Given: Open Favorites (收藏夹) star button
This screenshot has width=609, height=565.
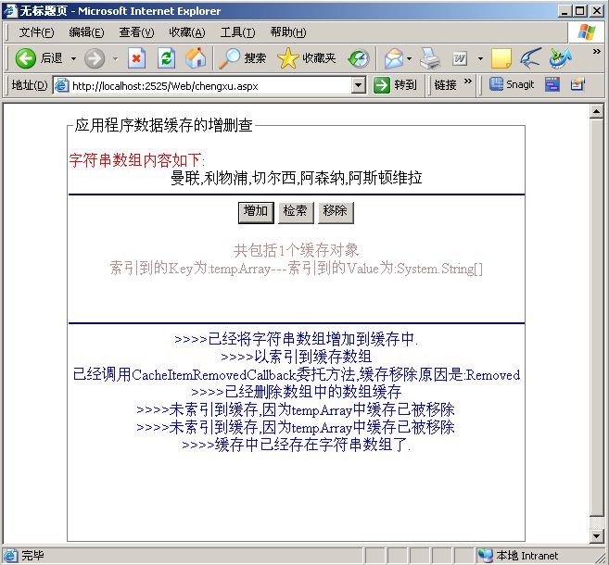Looking at the screenshot, I should pyautogui.click(x=307, y=58).
